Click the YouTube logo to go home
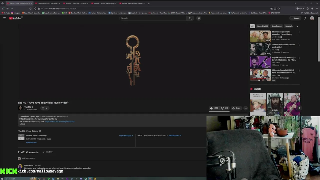Image resolution: width=320 pixels, height=180 pixels. coord(15,18)
